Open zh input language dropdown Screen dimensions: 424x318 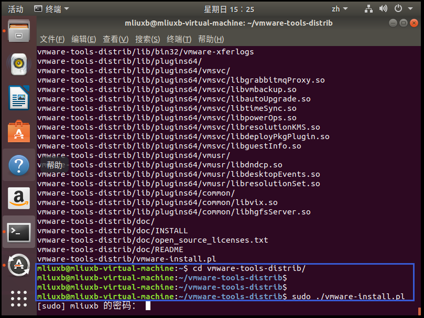click(340, 9)
